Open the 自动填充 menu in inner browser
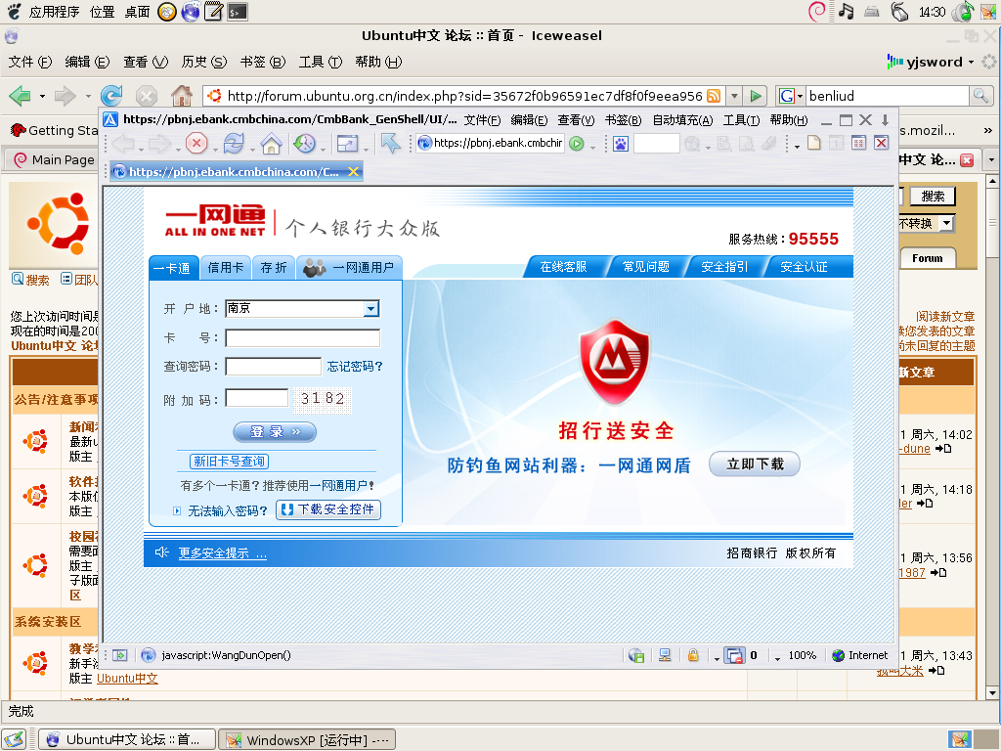This screenshot has width=1001, height=751. pos(681,120)
